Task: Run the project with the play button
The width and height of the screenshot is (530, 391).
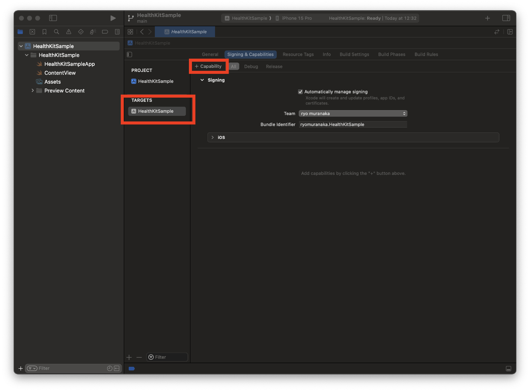Action: [113, 18]
